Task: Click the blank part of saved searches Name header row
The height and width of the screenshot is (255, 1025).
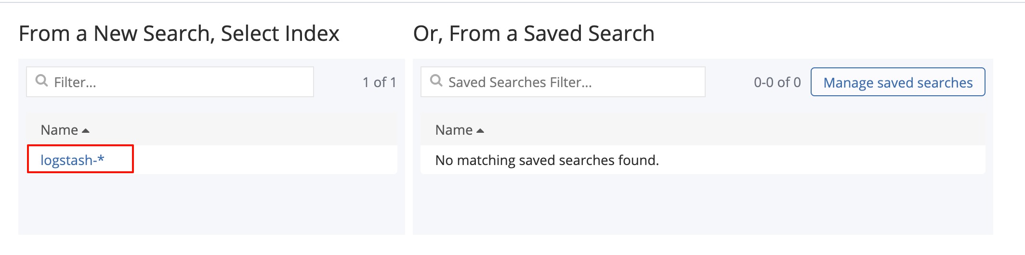Action: [723, 130]
